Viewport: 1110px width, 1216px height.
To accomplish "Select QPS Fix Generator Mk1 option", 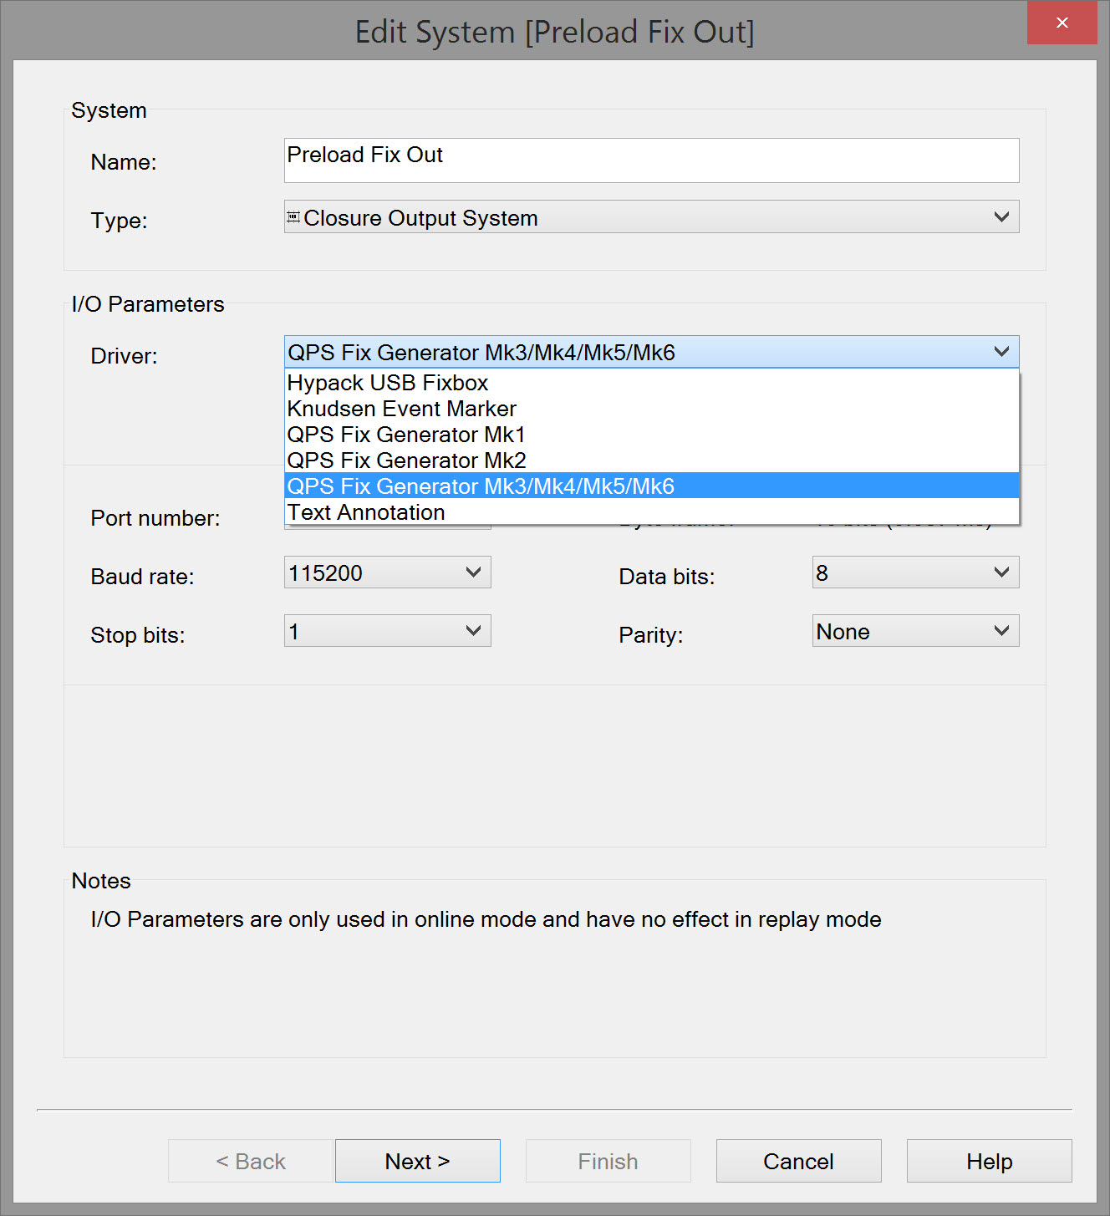I will point(406,435).
